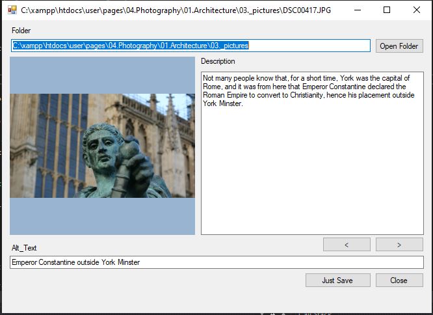Click the Alt_Text label
This screenshot has height=315, width=433.
[24, 248]
